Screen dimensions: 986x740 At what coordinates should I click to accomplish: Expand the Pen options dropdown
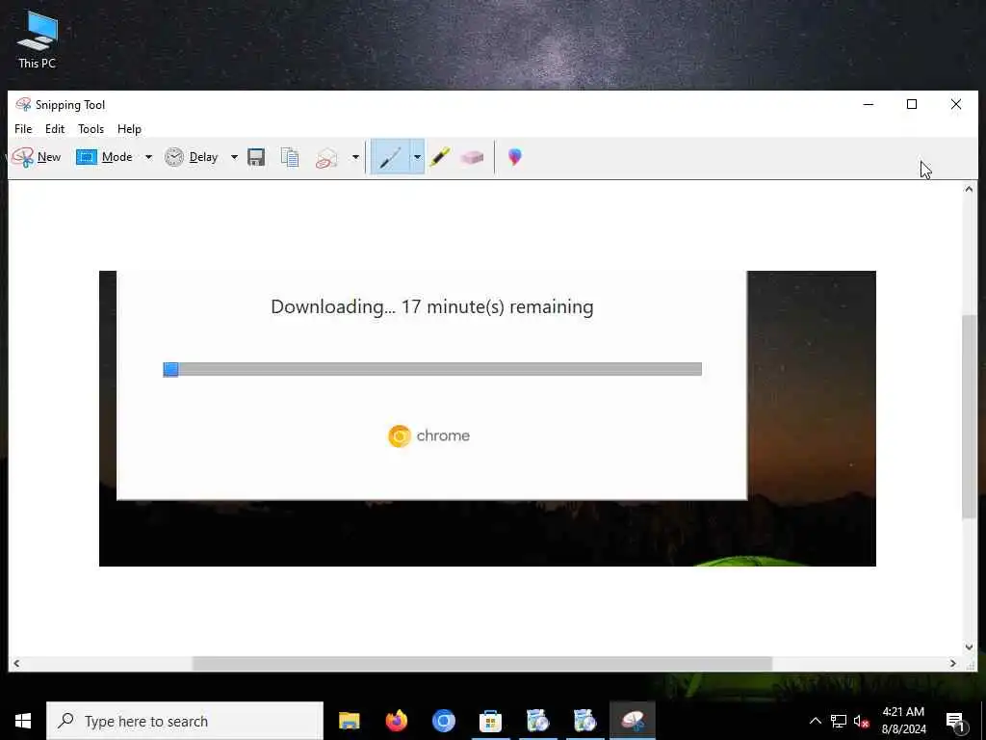coord(417,157)
